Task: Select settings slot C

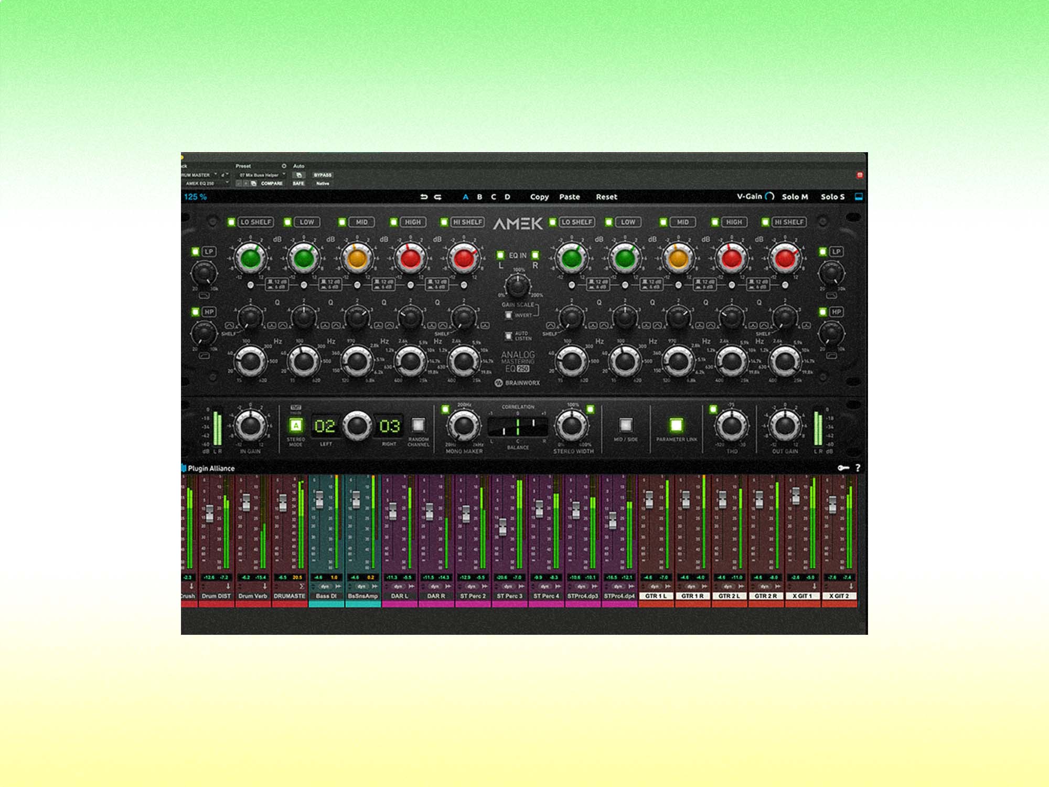Action: pos(493,197)
